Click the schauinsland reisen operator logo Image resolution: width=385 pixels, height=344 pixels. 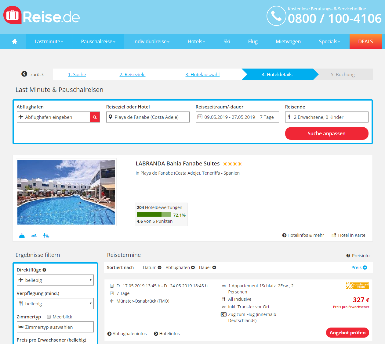(358, 285)
